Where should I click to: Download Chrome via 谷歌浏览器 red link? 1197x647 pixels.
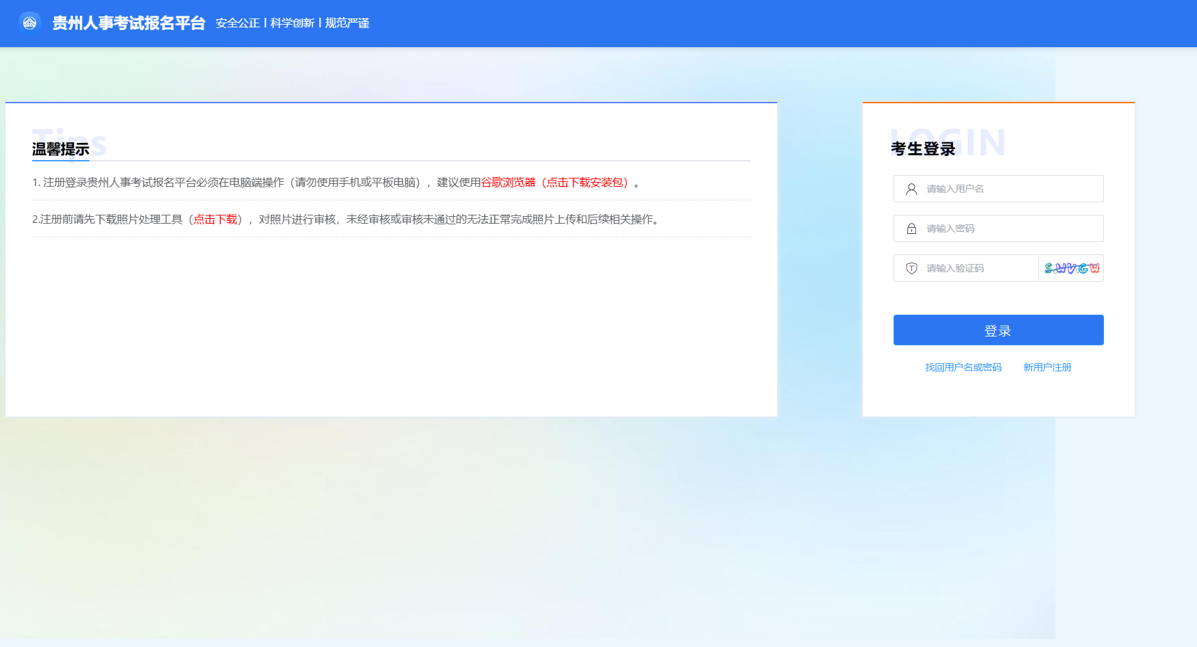pyautogui.click(x=508, y=183)
